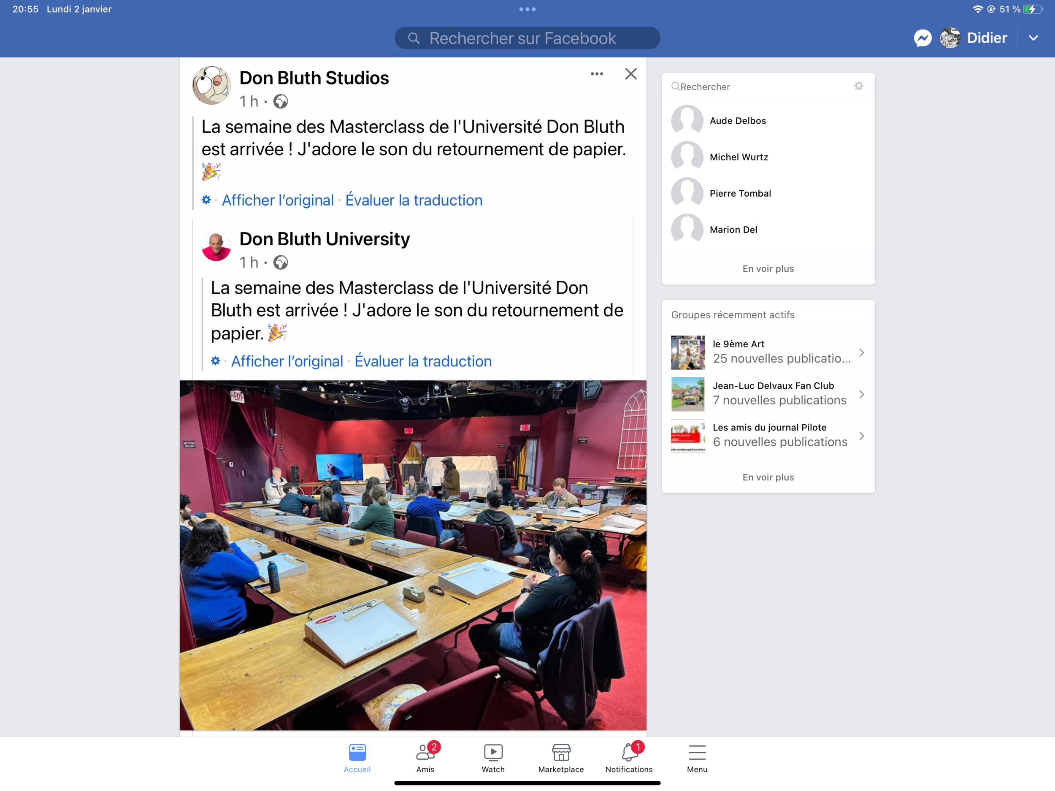
Task: Open Amis friend requests icon
Action: (x=425, y=752)
